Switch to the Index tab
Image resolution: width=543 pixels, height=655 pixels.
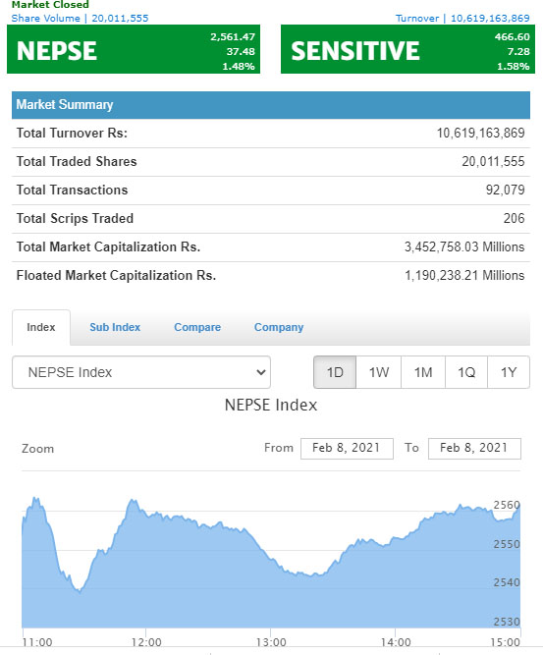pyautogui.click(x=41, y=327)
